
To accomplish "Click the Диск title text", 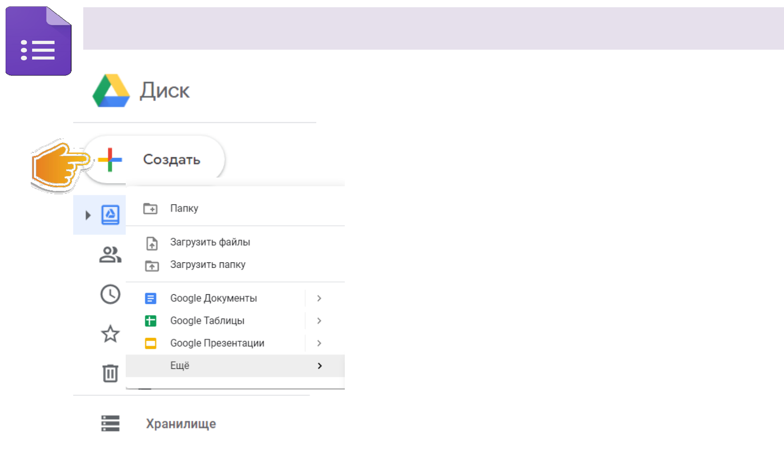I will click(x=165, y=90).
